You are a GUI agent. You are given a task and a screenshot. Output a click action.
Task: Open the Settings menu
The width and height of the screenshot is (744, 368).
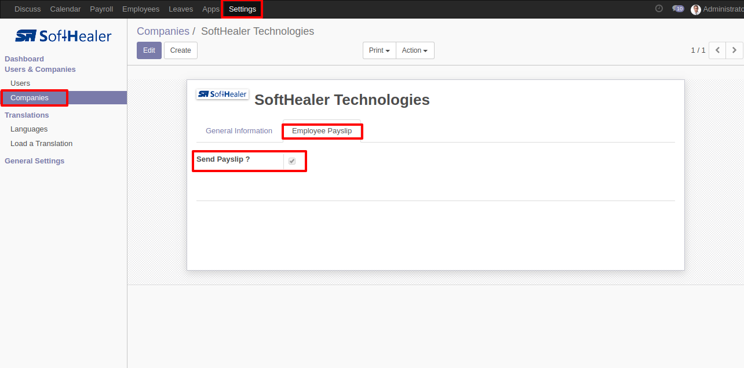(242, 9)
